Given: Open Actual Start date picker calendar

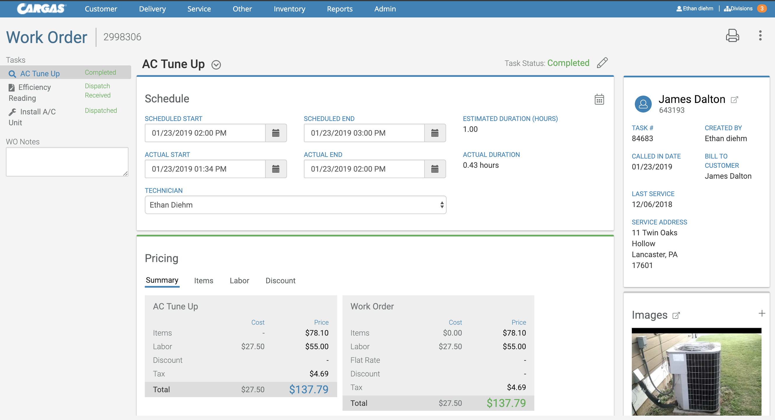Looking at the screenshot, I should tap(276, 169).
